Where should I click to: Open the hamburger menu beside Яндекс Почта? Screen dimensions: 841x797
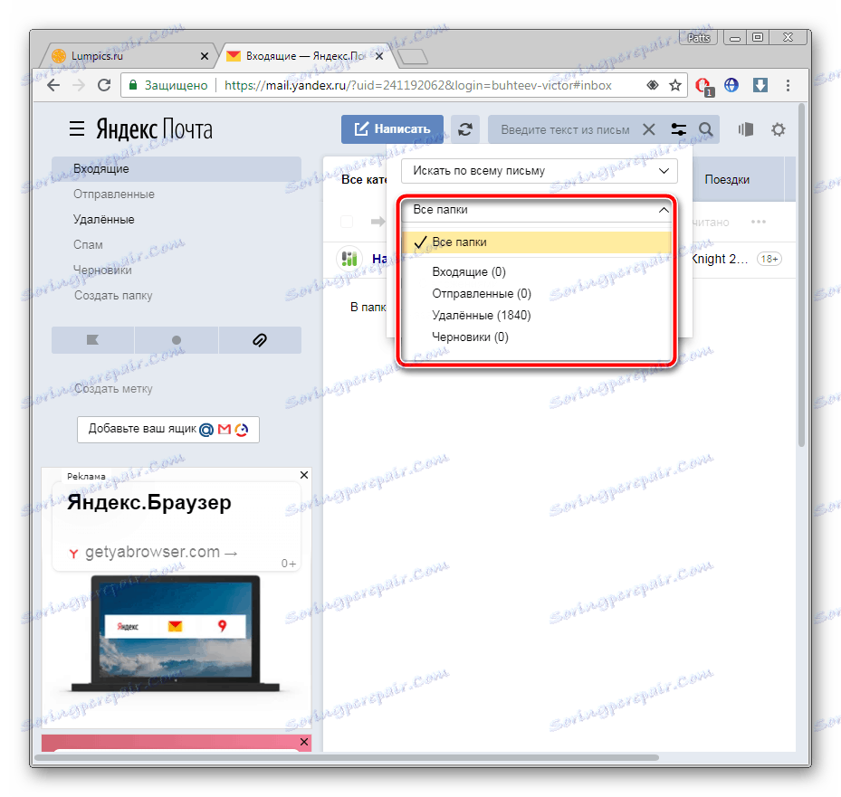[x=77, y=128]
